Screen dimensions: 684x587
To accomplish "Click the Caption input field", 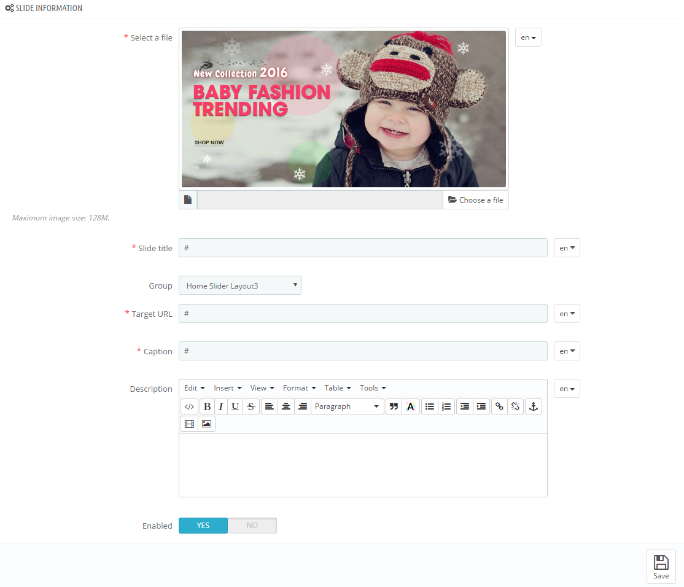I will pos(363,351).
